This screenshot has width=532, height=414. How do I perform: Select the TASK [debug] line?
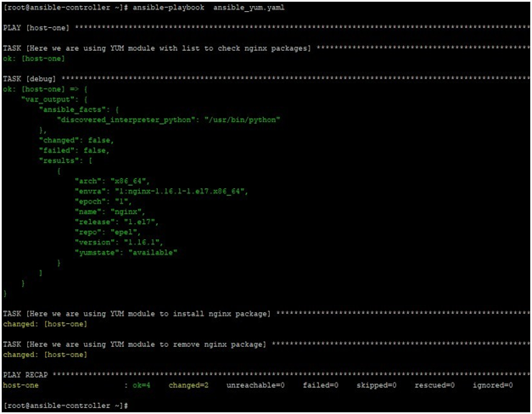tap(266, 79)
